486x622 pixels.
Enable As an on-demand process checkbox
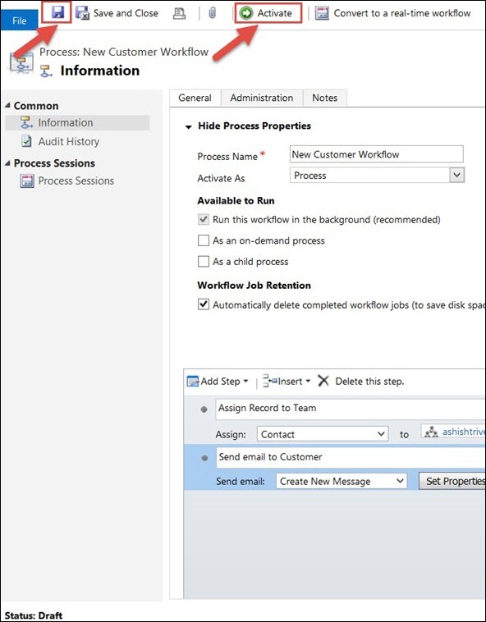[x=204, y=240]
